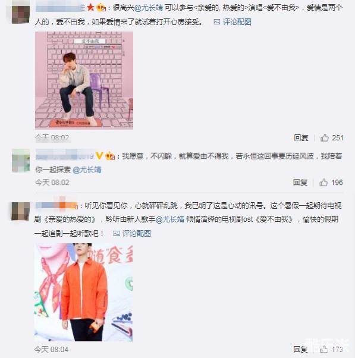Click picture icon next to first 评论配图
Screen dimensions: 355x358
tap(216, 22)
